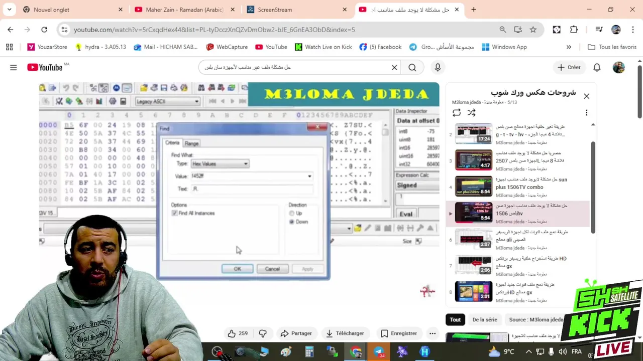Open the WebCapture bookmark

point(227,47)
